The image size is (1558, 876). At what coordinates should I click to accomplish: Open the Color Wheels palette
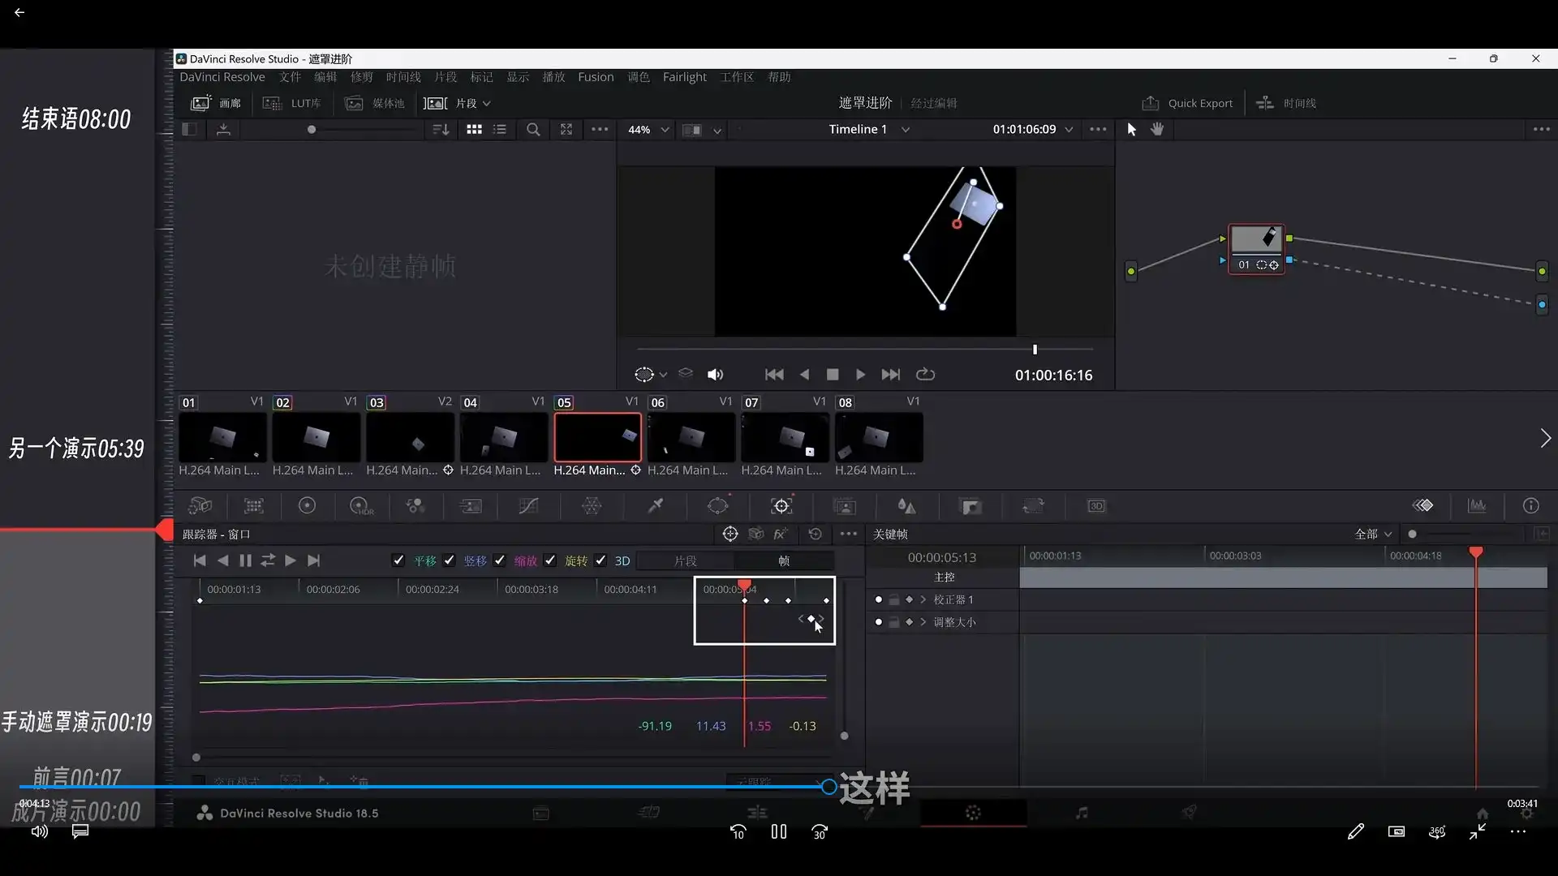click(x=308, y=505)
